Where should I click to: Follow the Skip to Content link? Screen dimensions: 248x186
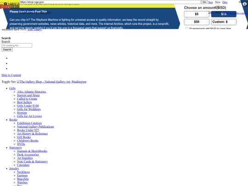(11, 75)
